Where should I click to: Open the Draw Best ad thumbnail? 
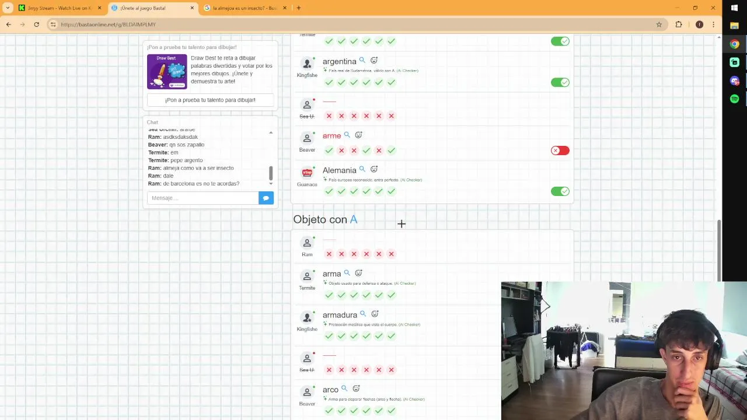pos(167,71)
